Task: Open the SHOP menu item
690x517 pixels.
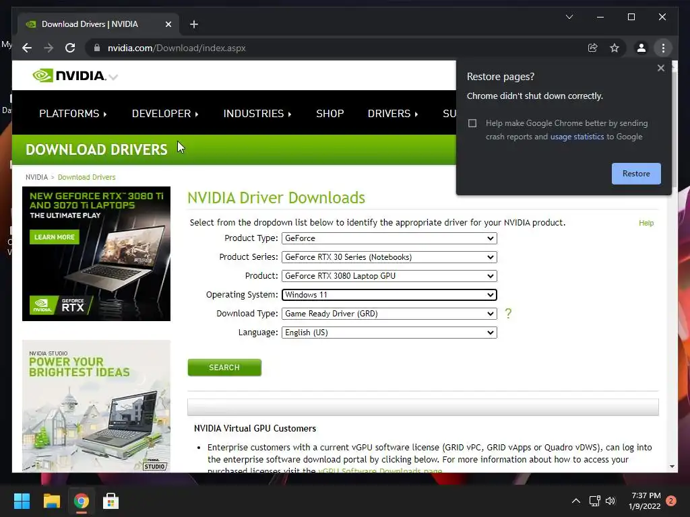Action: pyautogui.click(x=330, y=113)
